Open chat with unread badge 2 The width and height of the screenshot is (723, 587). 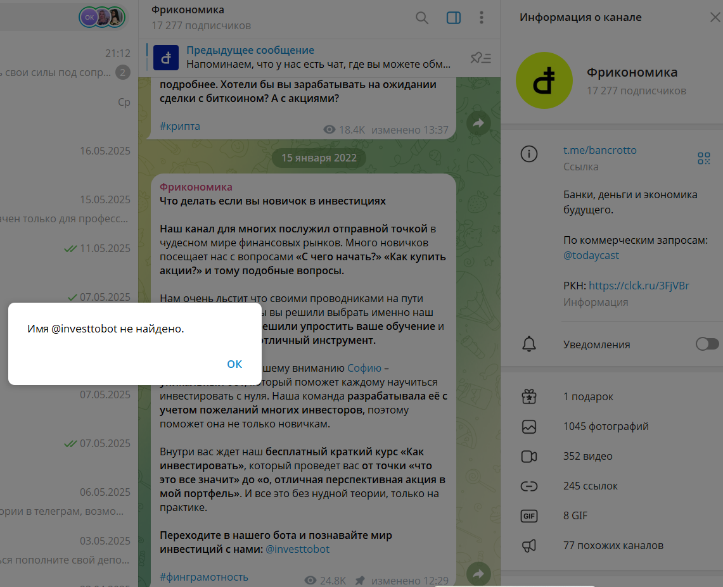[69, 63]
